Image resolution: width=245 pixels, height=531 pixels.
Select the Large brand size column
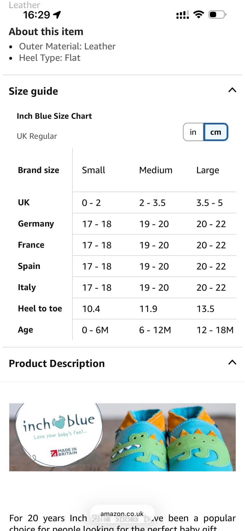208,170
